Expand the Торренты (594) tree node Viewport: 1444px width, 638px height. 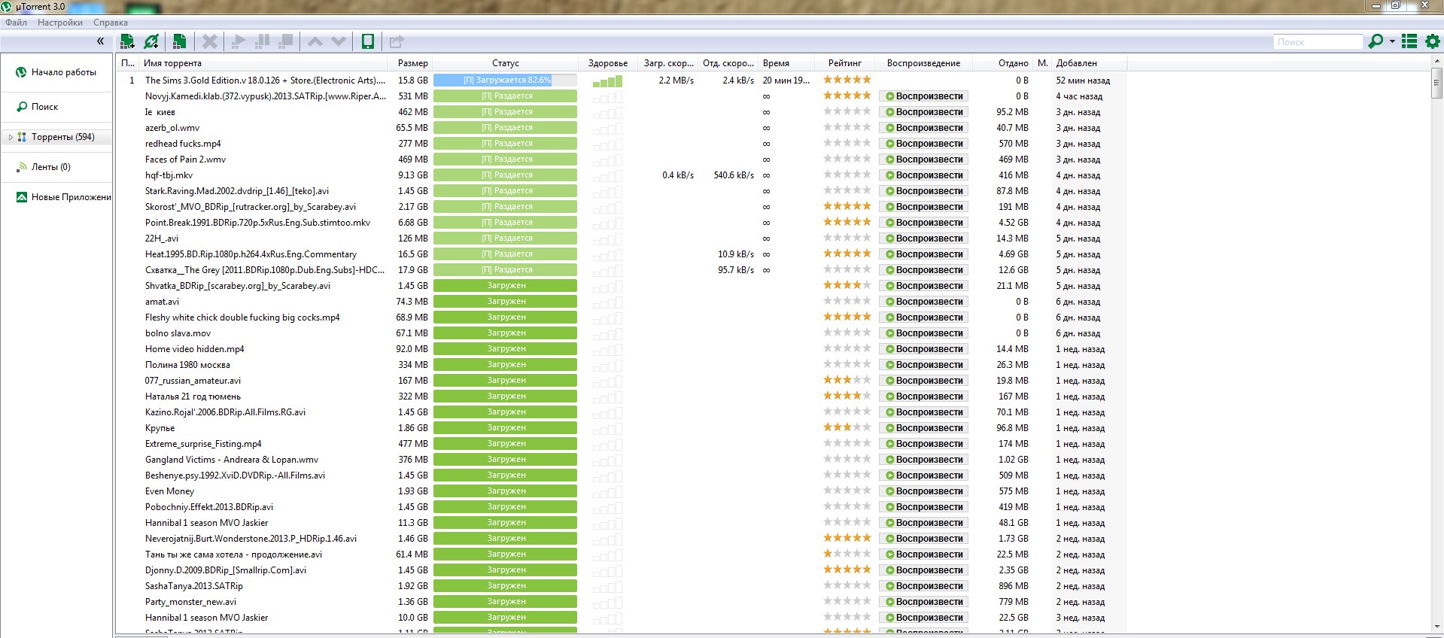coord(10,137)
